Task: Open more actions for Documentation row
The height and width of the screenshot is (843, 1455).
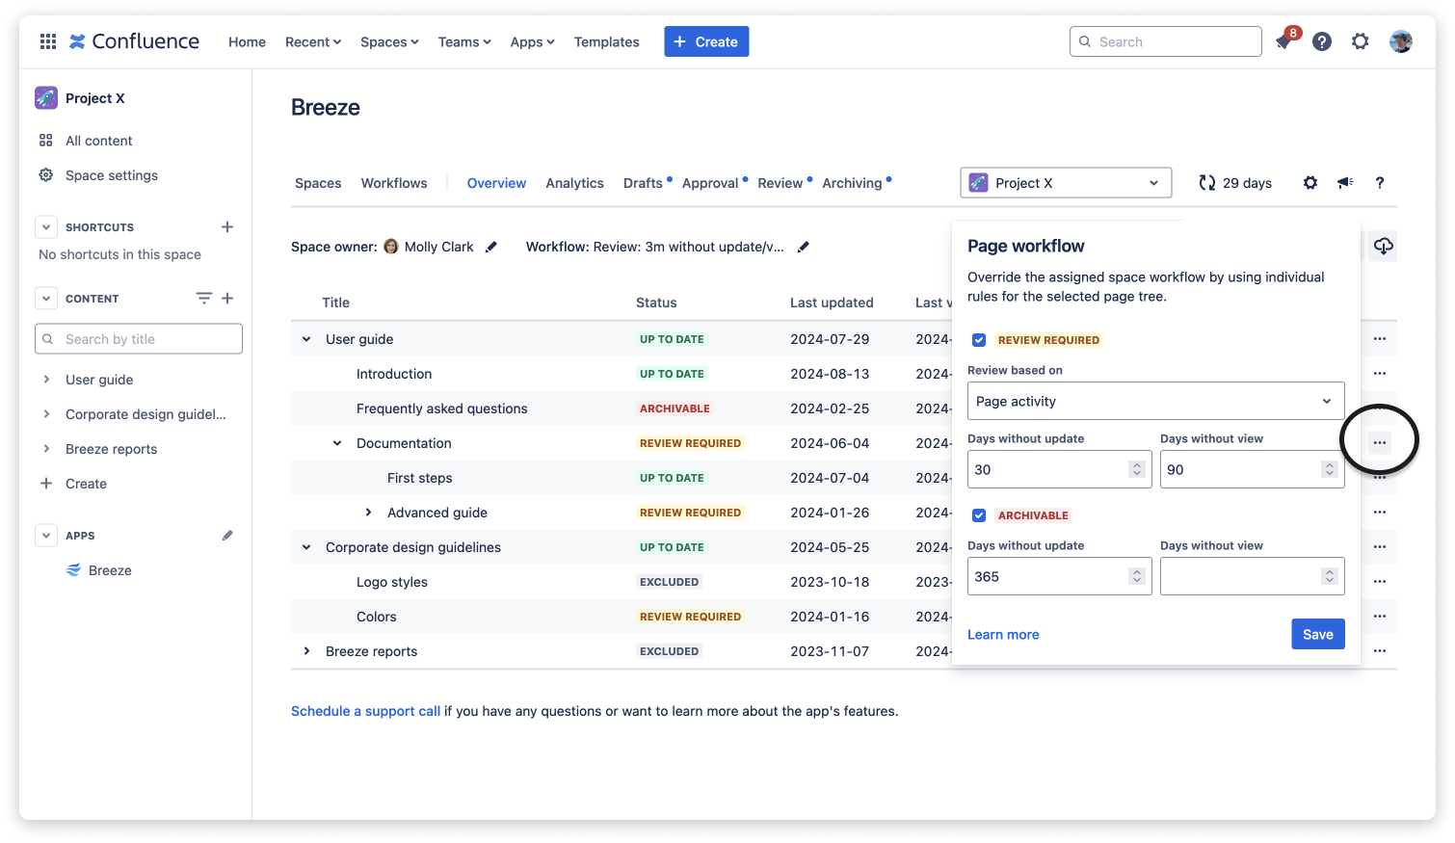Action: (1380, 443)
